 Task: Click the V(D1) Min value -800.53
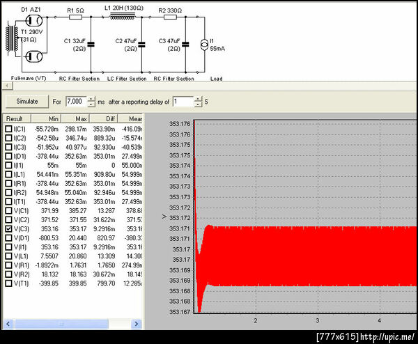(49, 238)
